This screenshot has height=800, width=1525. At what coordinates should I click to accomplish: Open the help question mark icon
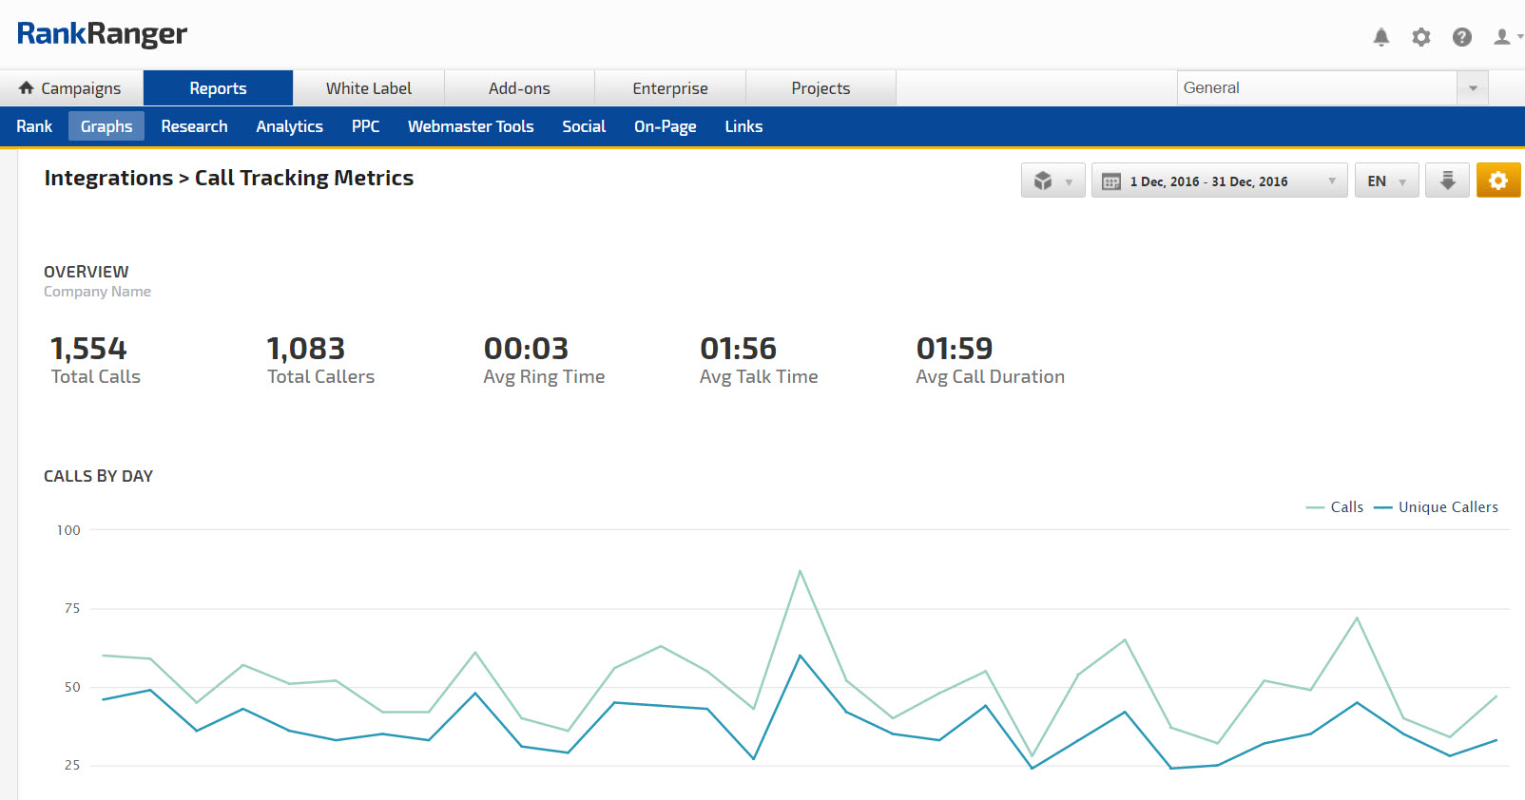(1461, 37)
